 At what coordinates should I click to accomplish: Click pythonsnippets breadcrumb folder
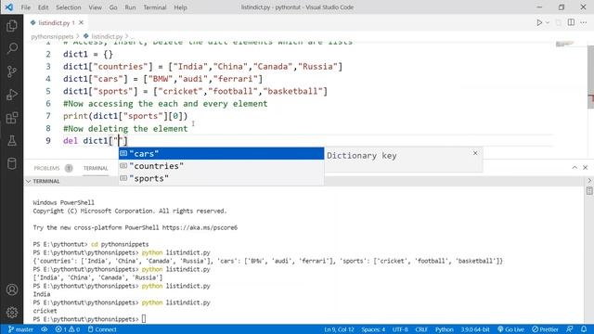(52, 36)
